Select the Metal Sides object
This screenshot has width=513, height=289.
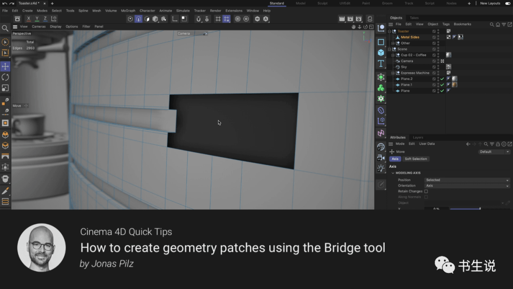tap(410, 37)
